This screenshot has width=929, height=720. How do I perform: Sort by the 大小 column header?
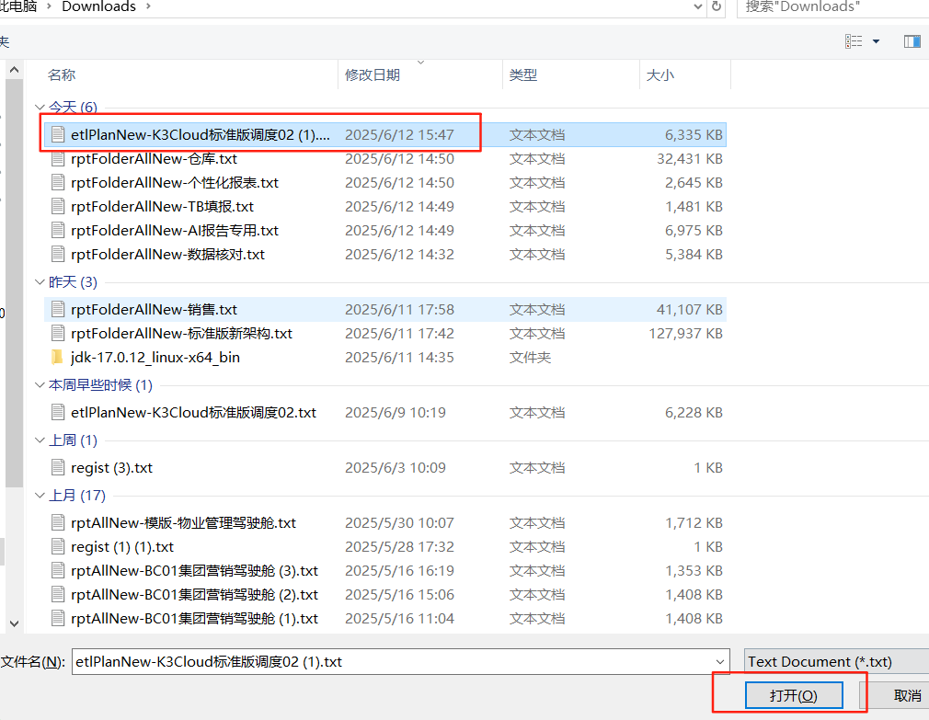click(660, 75)
